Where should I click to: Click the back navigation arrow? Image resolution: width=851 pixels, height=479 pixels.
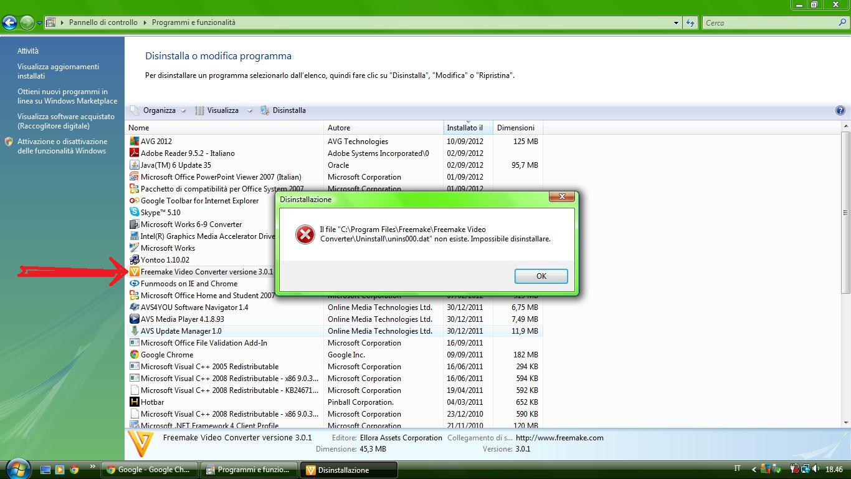click(x=9, y=23)
